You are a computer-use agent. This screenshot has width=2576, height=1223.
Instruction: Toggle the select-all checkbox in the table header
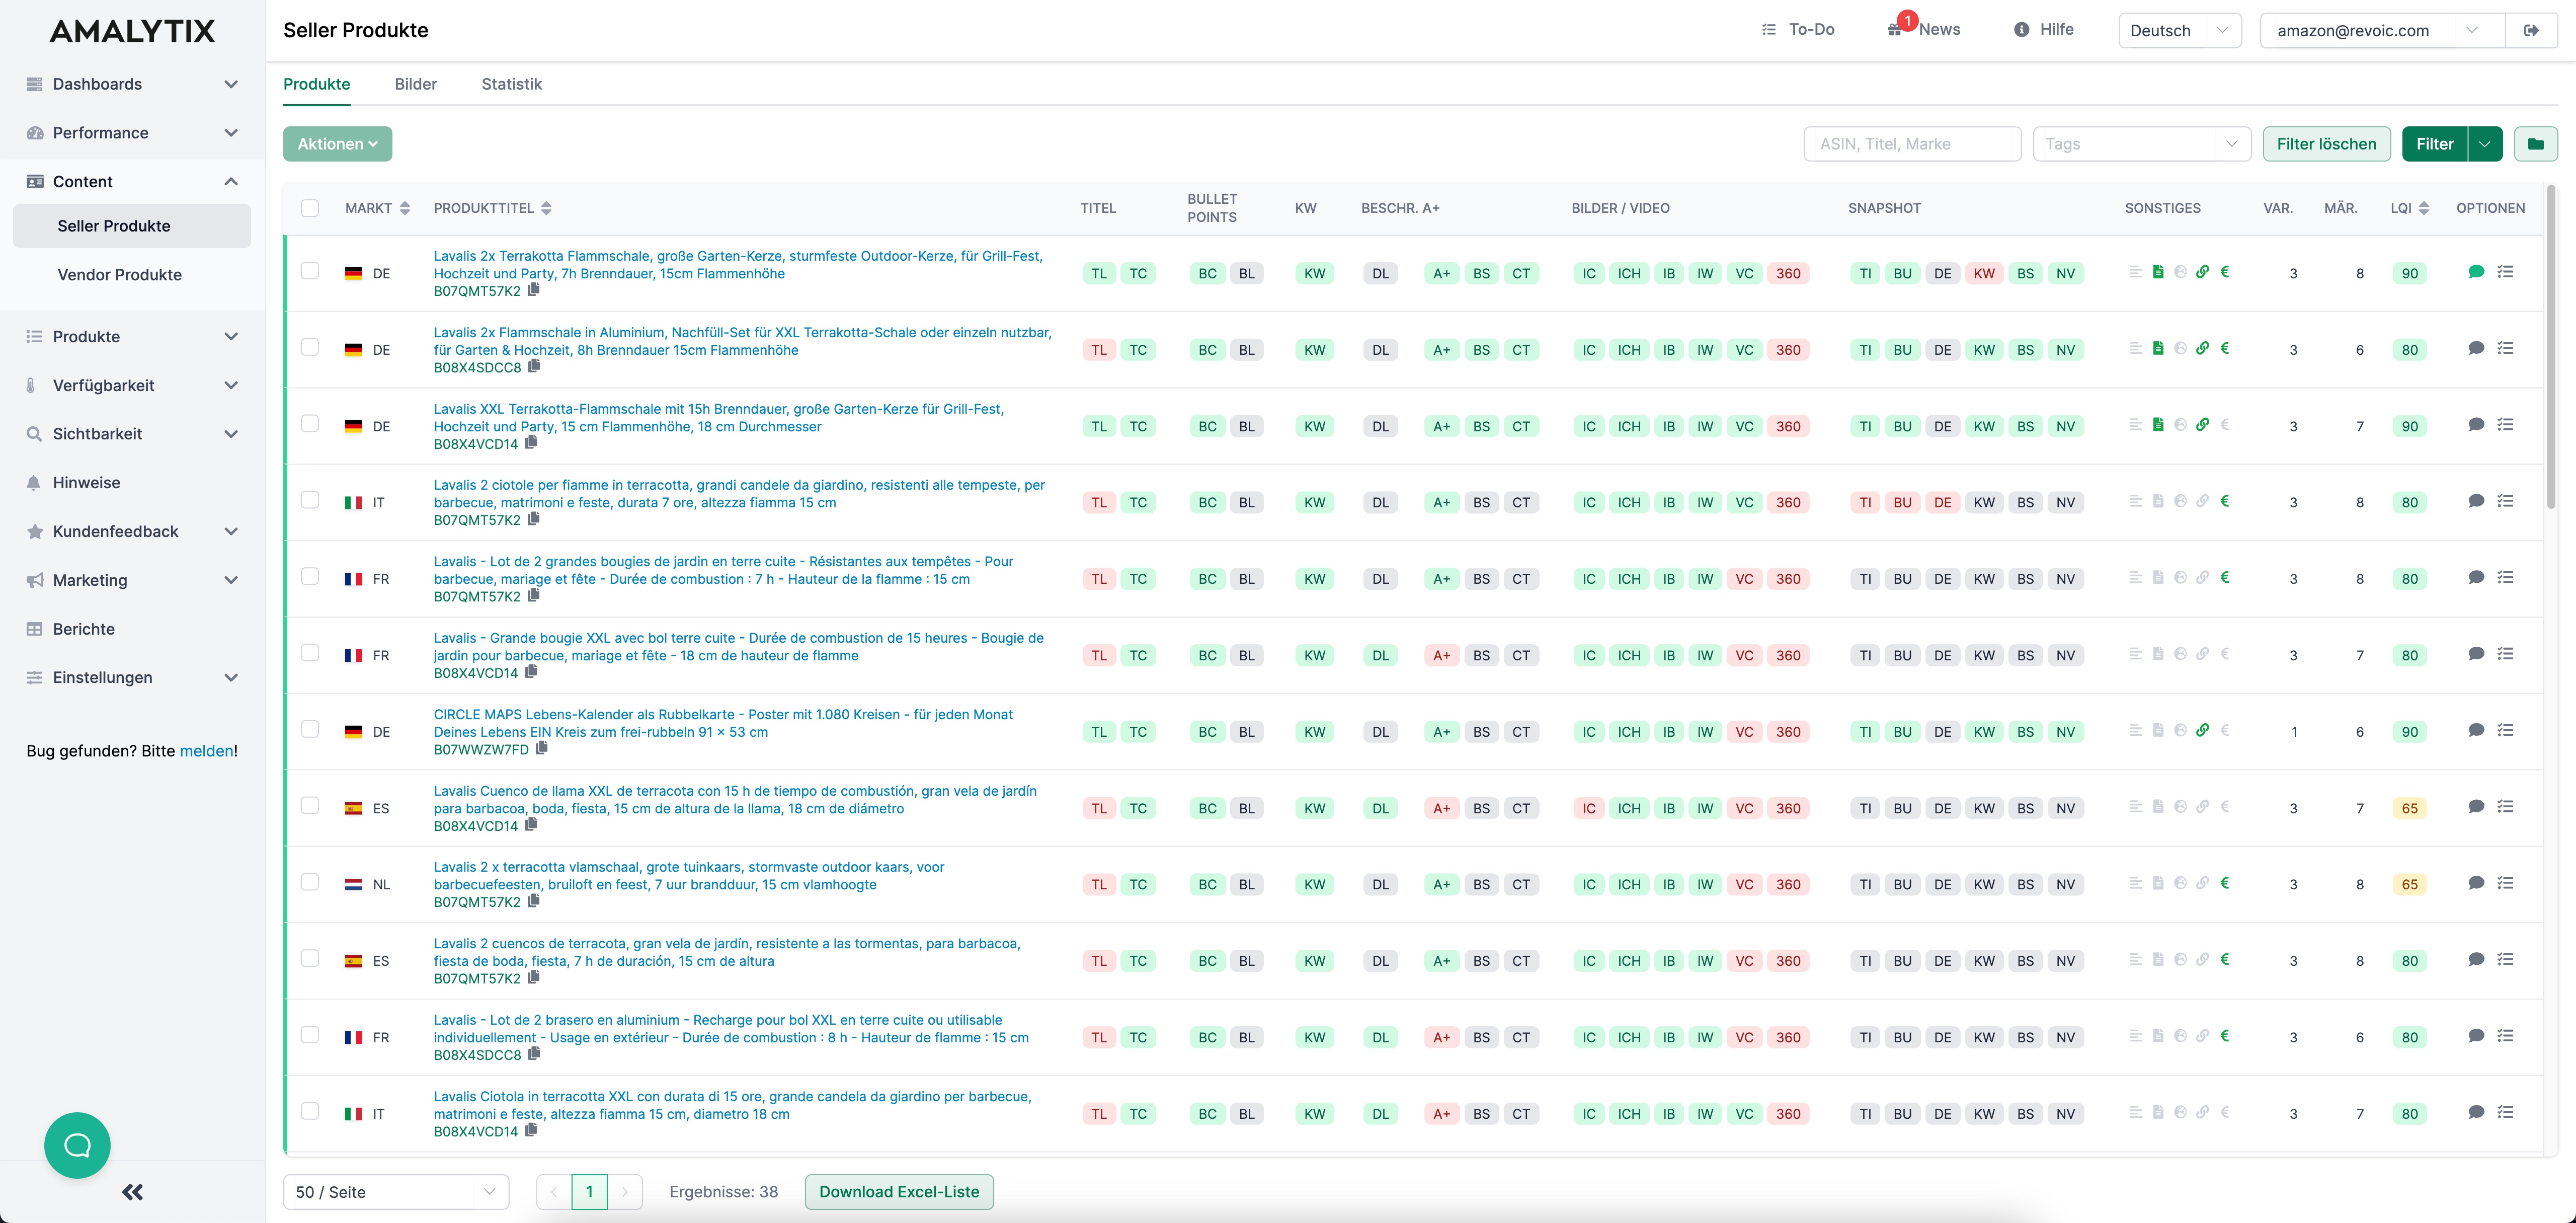click(310, 208)
